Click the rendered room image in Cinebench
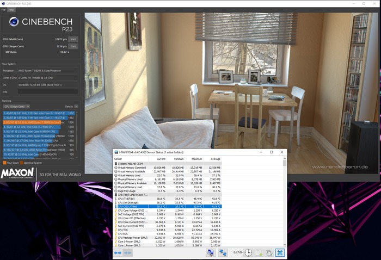Viewport: 381px width, 260px height. point(231,93)
